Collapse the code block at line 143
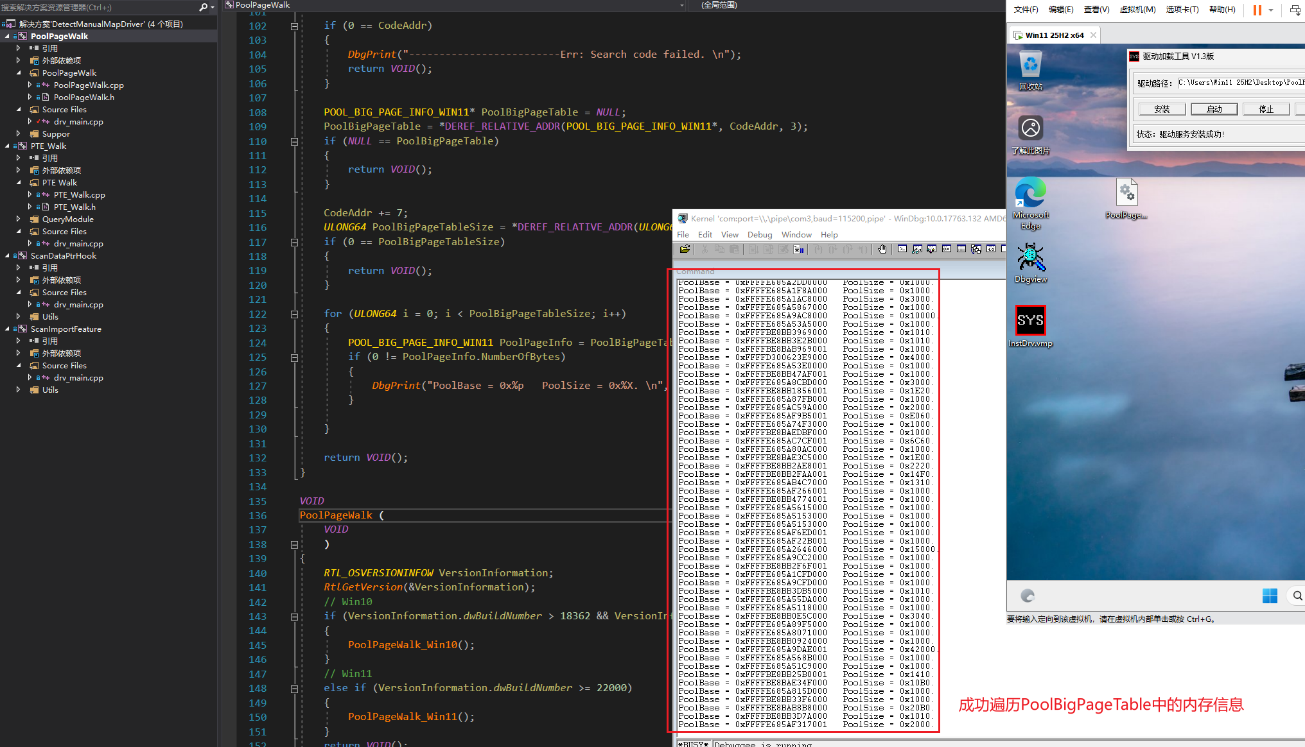The height and width of the screenshot is (747, 1305). [x=294, y=617]
